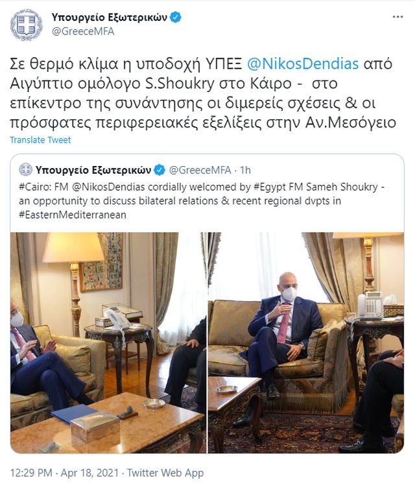Open the #Cairo hashtag in the quoted tweet
Viewport: 415px width, 489px height.
click(35, 187)
